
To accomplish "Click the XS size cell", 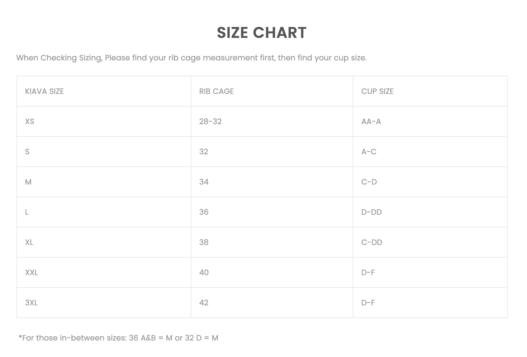I will tap(30, 121).
